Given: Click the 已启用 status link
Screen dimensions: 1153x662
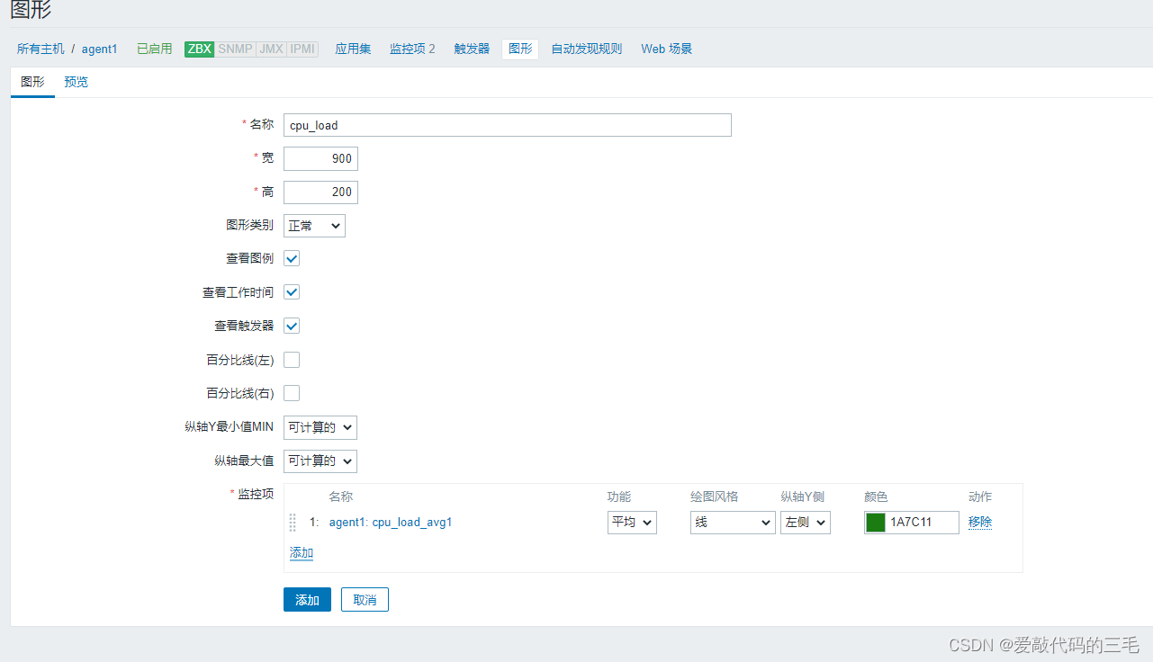Looking at the screenshot, I should coord(154,49).
